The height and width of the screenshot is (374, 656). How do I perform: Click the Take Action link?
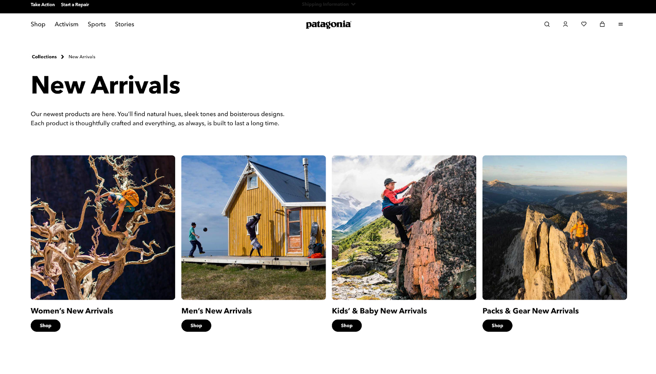[43, 5]
